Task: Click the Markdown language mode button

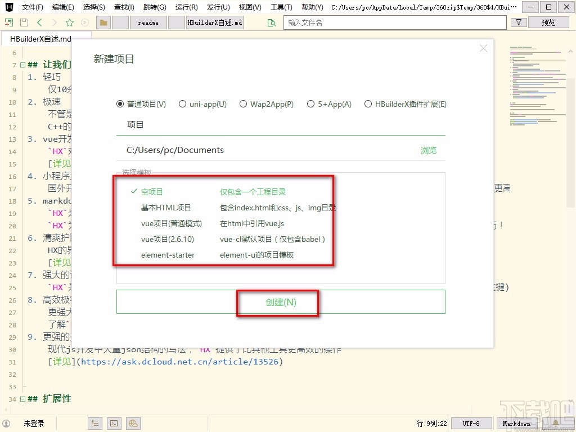Action: [x=516, y=424]
